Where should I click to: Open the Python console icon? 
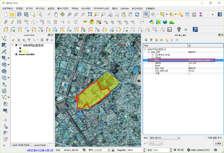(152, 22)
